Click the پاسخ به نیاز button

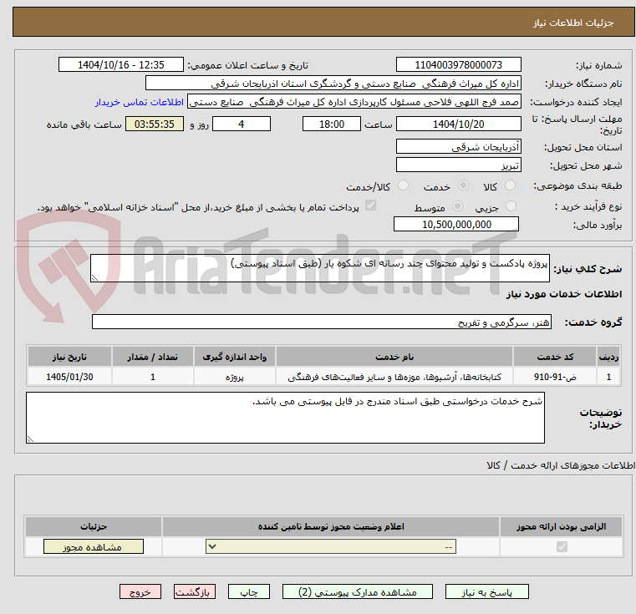(486, 591)
